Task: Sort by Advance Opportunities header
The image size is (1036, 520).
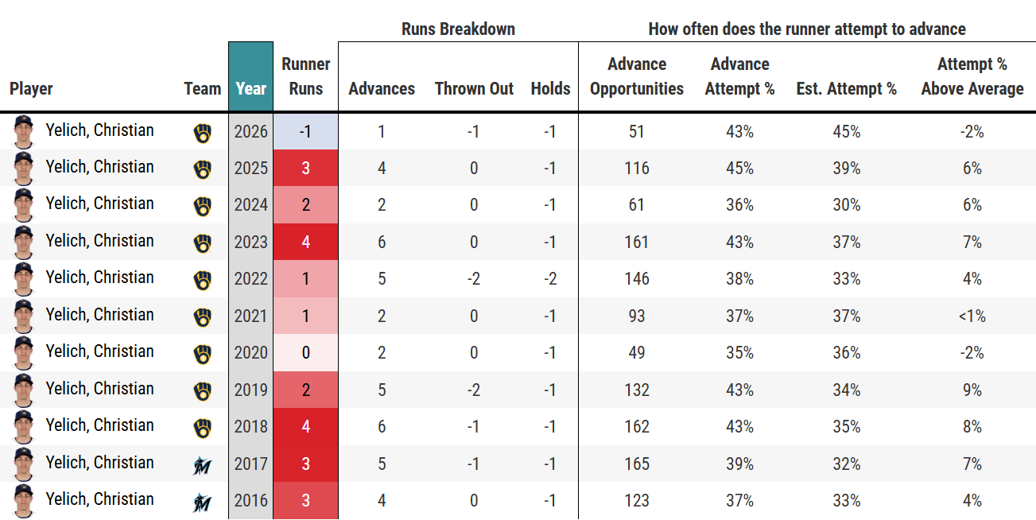Action: (637, 76)
